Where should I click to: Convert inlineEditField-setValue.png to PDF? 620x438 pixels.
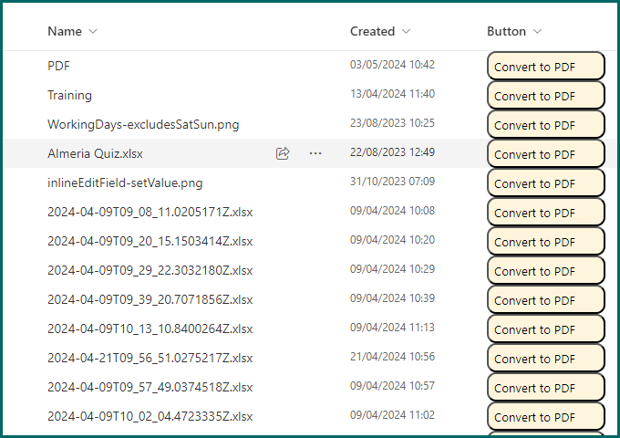[x=545, y=183]
